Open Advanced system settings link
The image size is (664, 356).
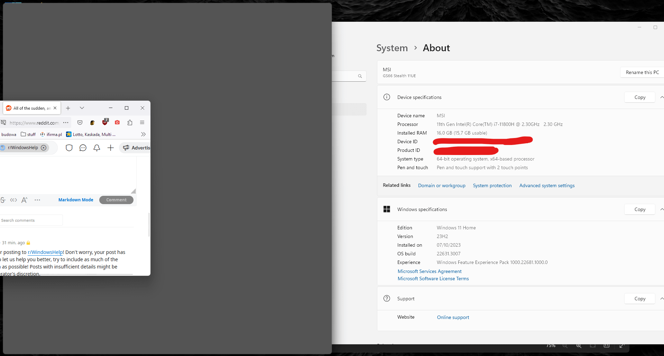point(547,185)
